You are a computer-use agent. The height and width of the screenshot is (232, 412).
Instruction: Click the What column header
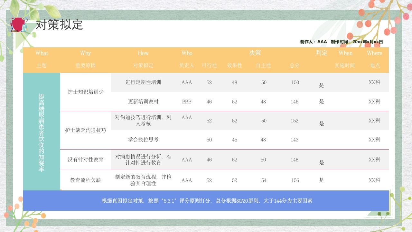[42, 53]
